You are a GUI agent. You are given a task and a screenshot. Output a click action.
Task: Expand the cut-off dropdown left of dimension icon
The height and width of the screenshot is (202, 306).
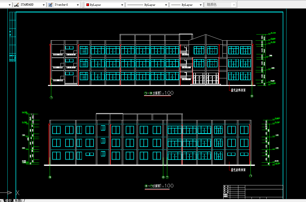[x=10, y=5]
